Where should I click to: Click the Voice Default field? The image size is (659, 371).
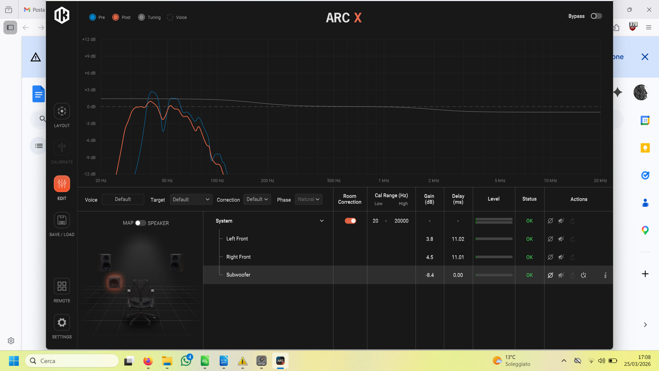[123, 199]
